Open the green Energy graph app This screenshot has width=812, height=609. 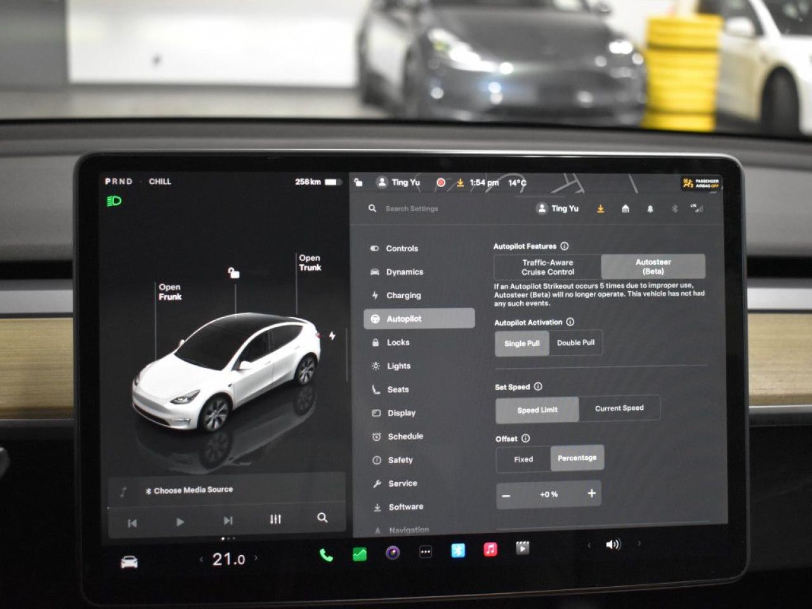pyautogui.click(x=360, y=554)
